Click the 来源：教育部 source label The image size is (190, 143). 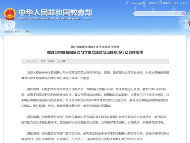47,61
